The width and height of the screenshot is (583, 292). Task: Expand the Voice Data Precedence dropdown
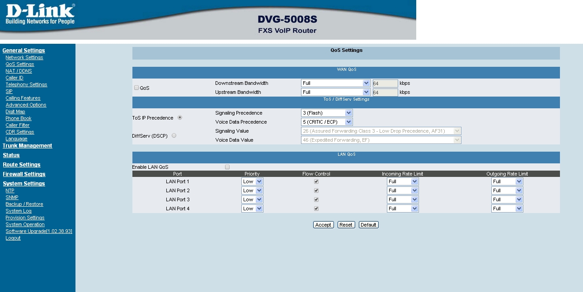tap(326, 122)
